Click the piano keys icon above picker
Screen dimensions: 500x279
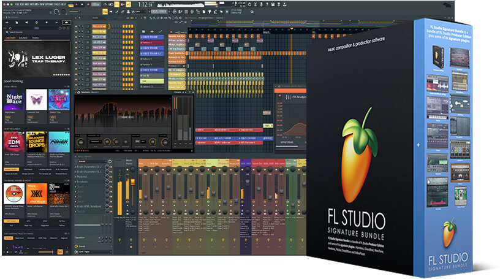point(144,31)
